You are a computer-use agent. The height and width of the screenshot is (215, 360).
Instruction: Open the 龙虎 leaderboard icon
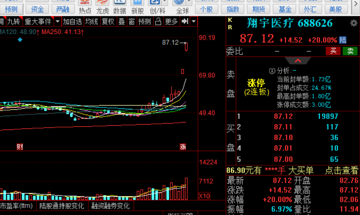[x=102, y=6]
